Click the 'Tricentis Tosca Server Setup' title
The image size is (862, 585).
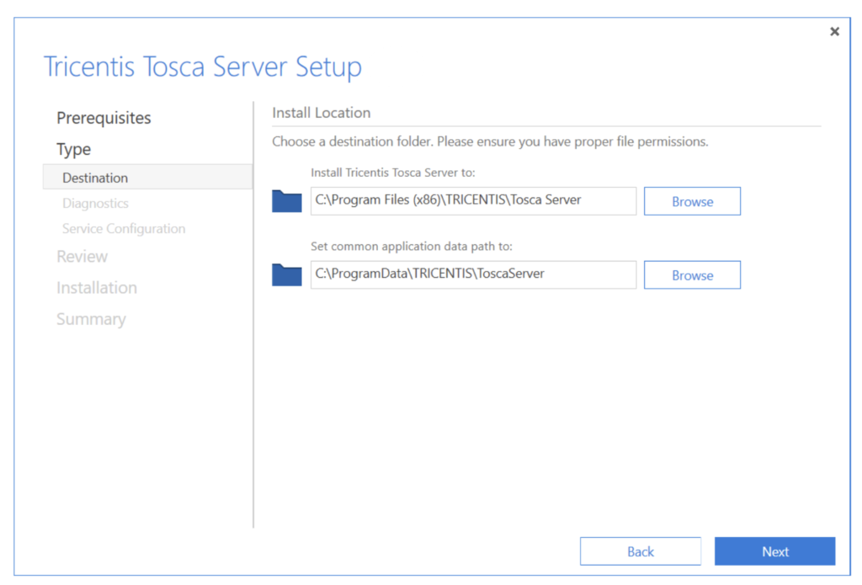pyautogui.click(x=202, y=66)
